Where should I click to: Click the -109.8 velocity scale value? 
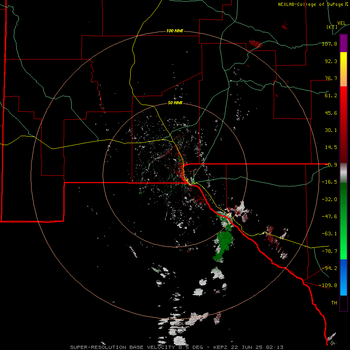[x=328, y=285]
